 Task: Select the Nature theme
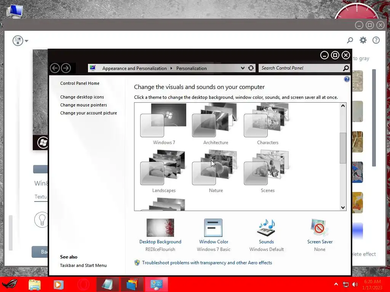coord(216,172)
